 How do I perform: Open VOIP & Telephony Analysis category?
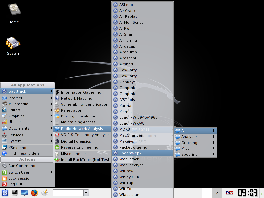click(82, 135)
